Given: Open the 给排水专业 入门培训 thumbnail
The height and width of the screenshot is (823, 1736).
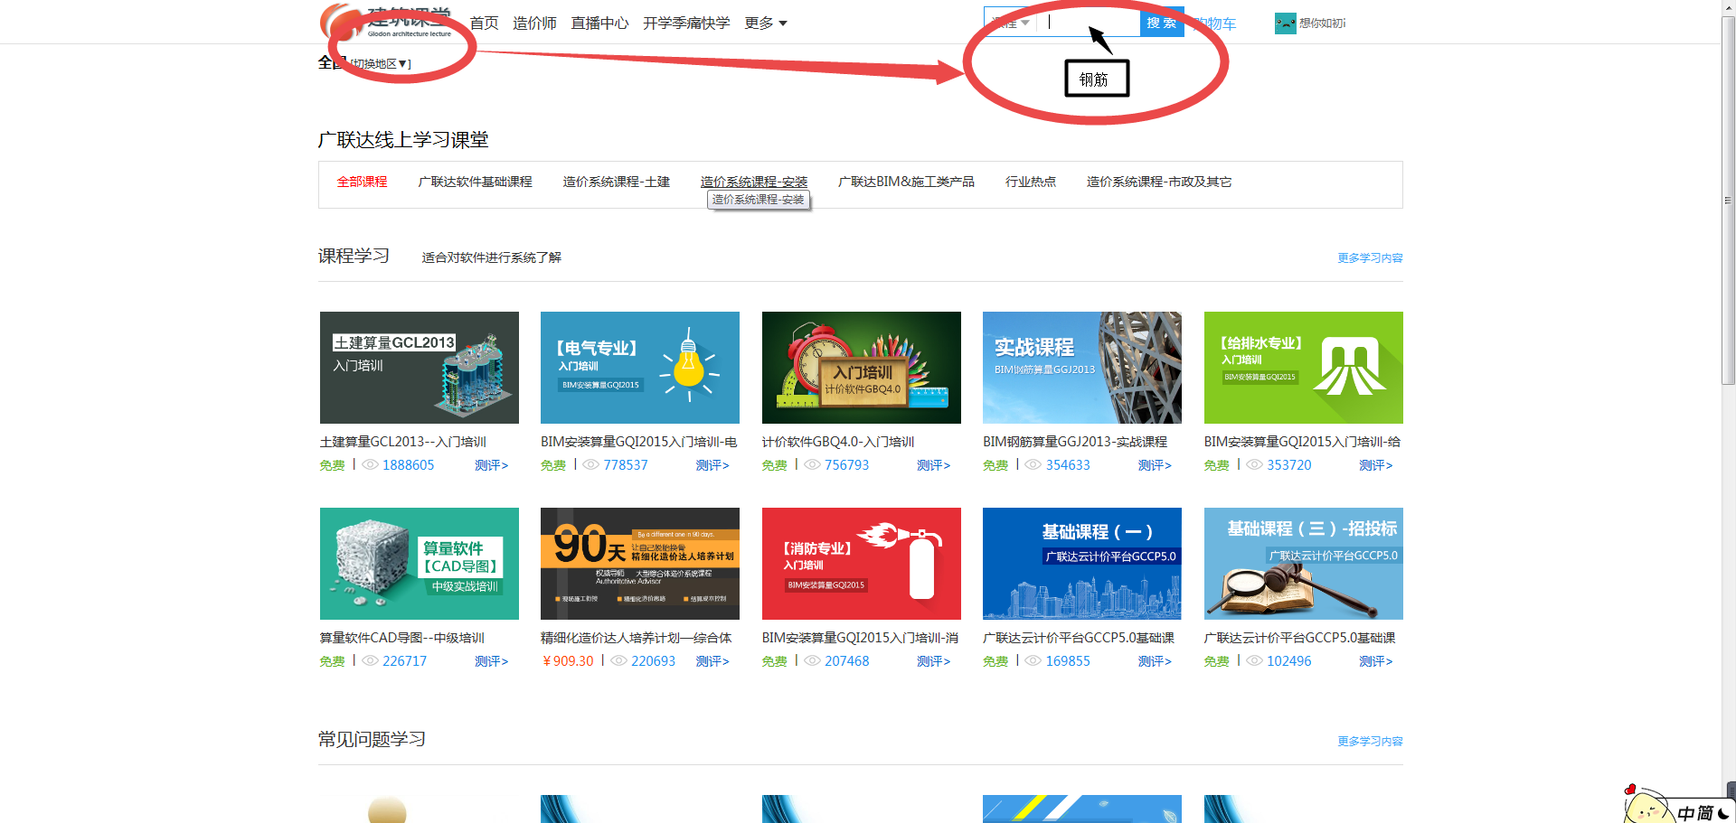Looking at the screenshot, I should tap(1304, 368).
